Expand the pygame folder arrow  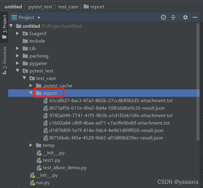[18, 63]
